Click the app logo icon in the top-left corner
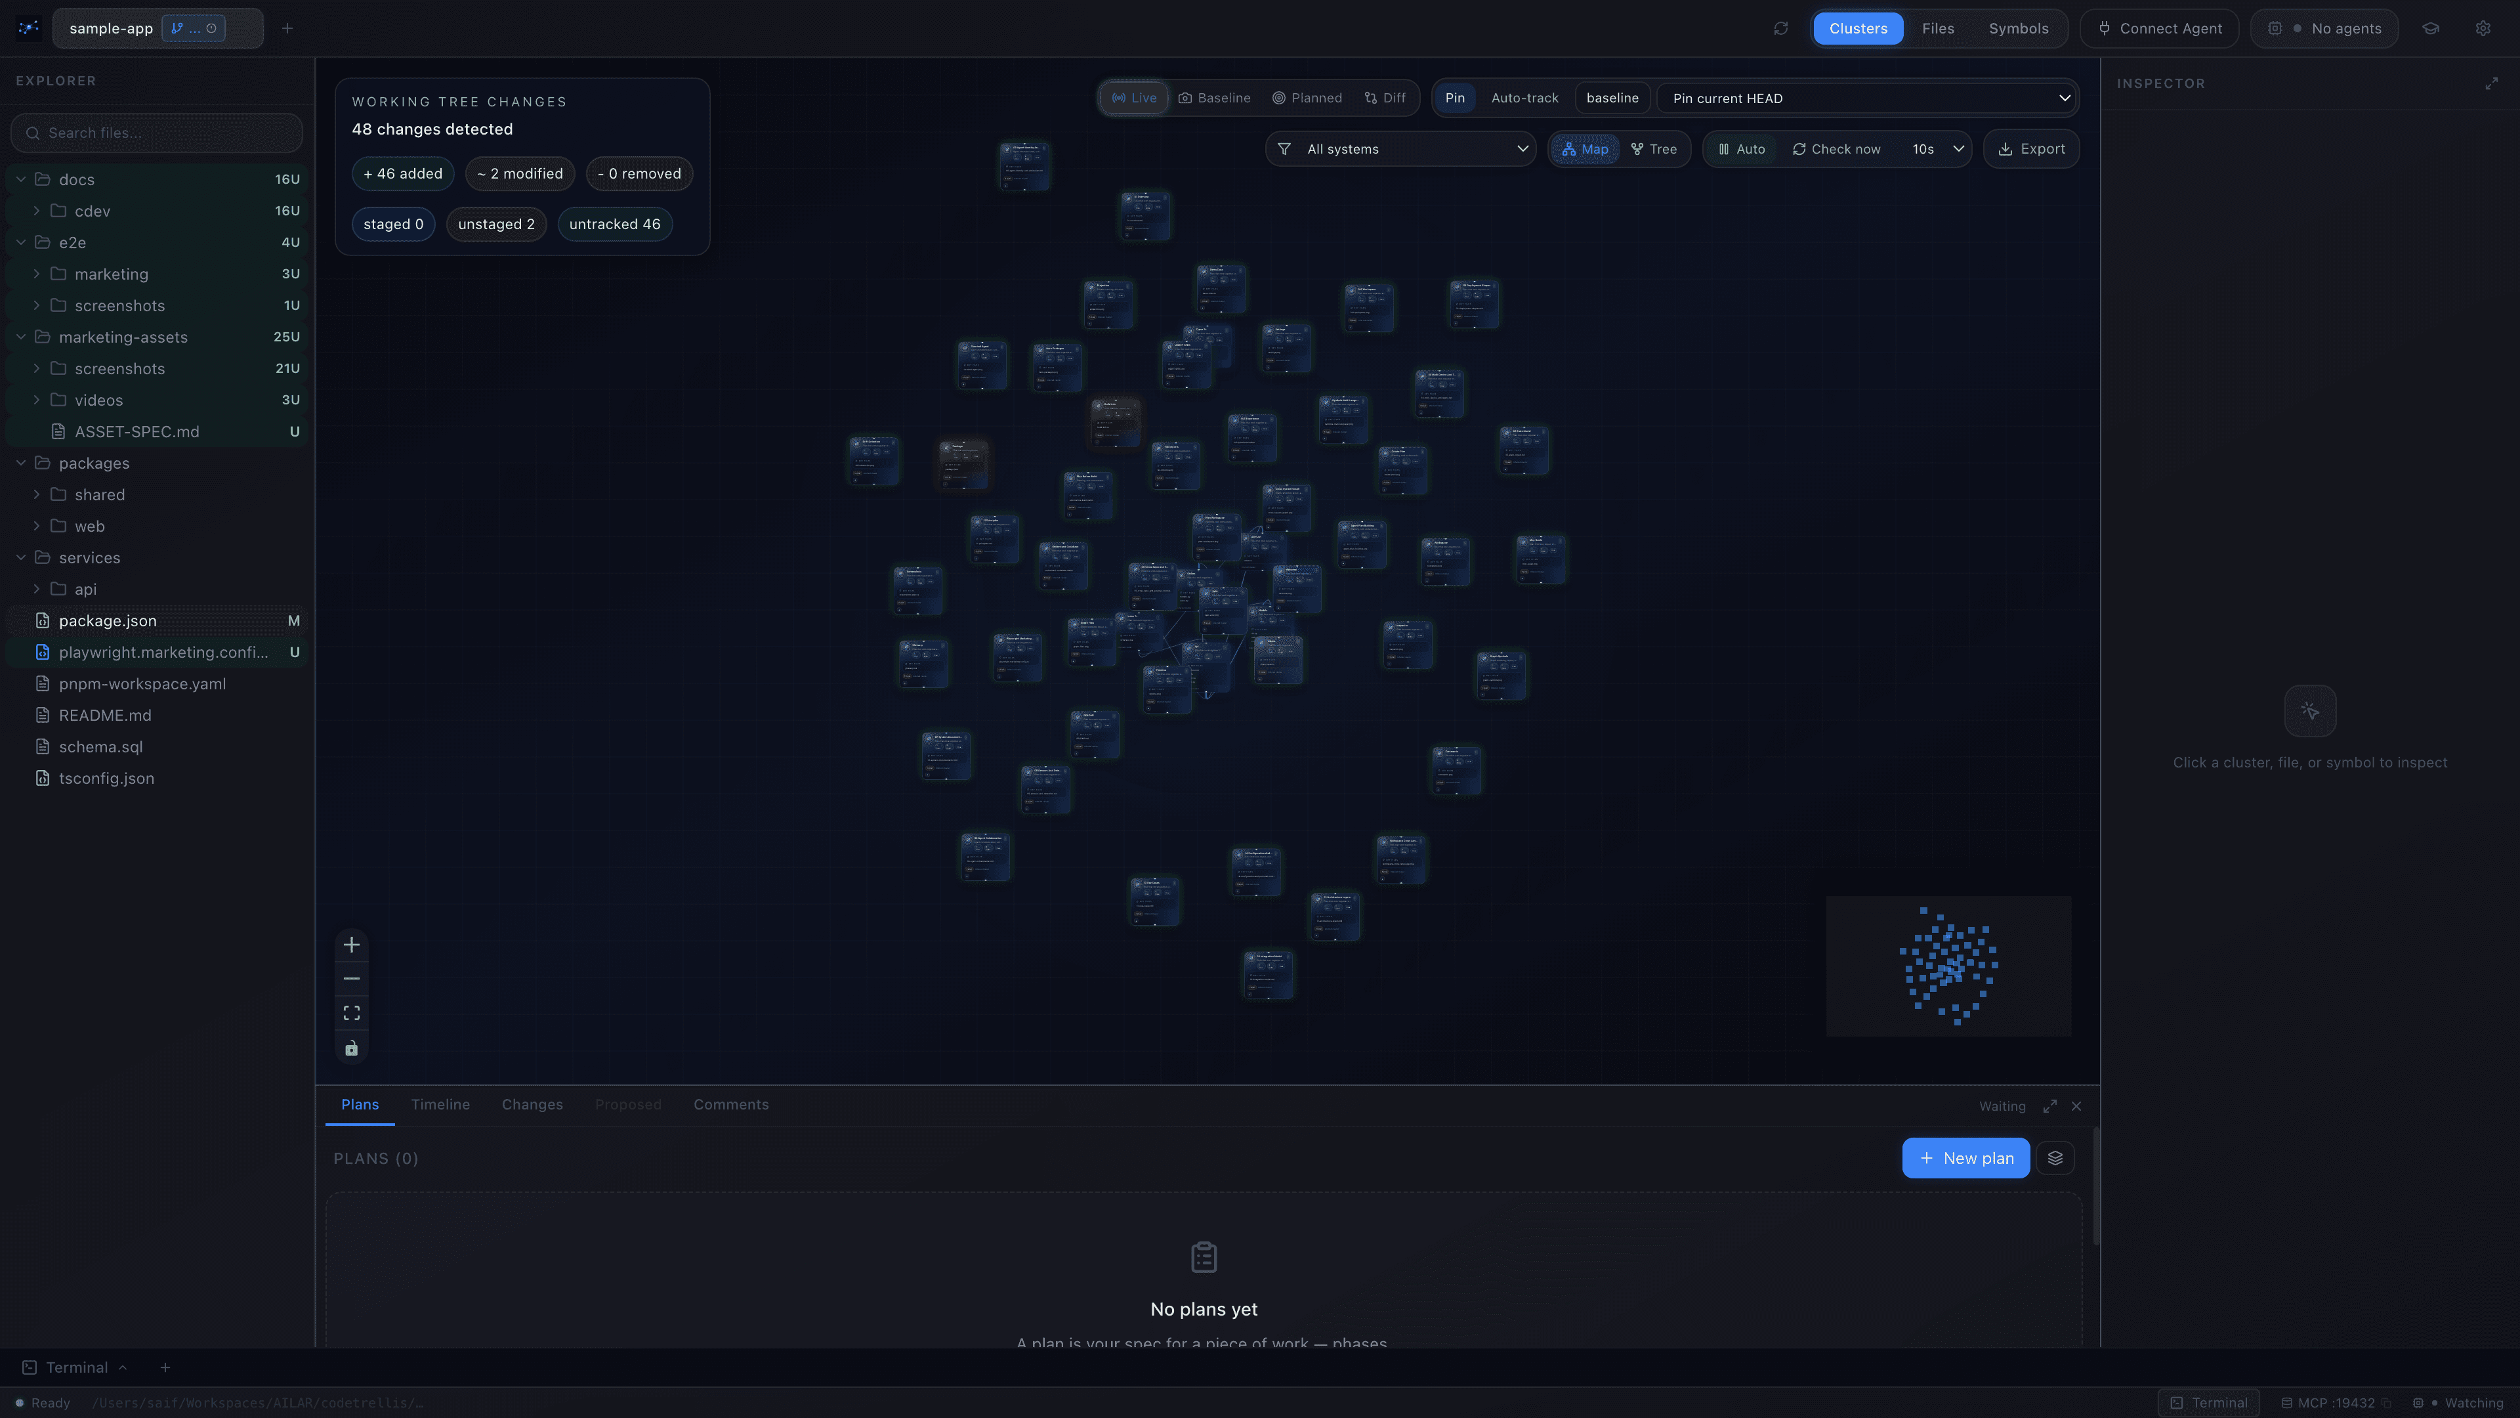 click(28, 28)
